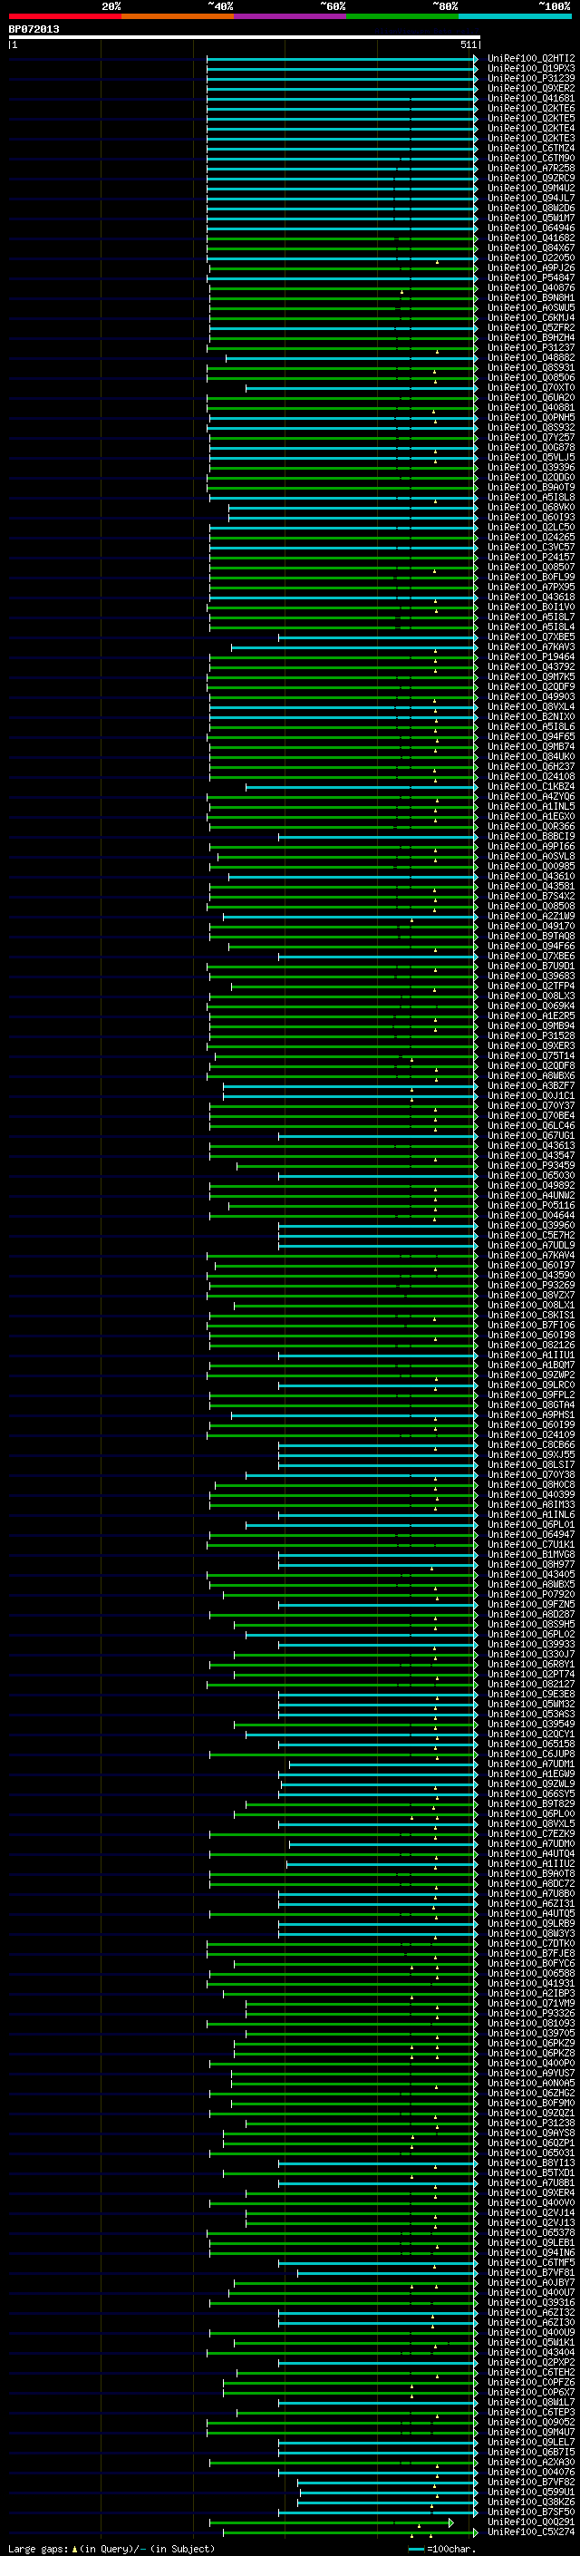Select hit label UniRef100_Q0Q291
This screenshot has width=580, height=2556.
(530, 2522)
